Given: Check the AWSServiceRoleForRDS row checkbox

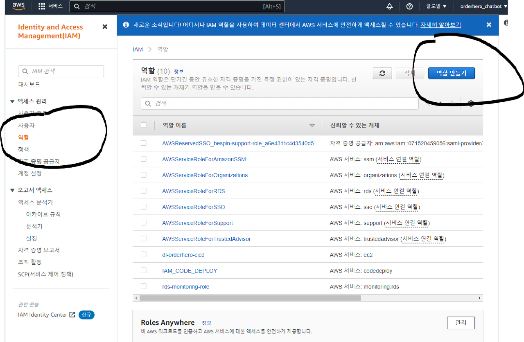Looking at the screenshot, I should coord(143,191).
